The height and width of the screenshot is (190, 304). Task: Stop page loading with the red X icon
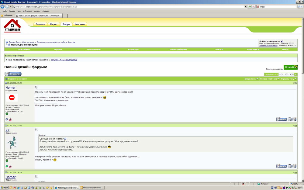pyautogui.click(x=254, y=7)
